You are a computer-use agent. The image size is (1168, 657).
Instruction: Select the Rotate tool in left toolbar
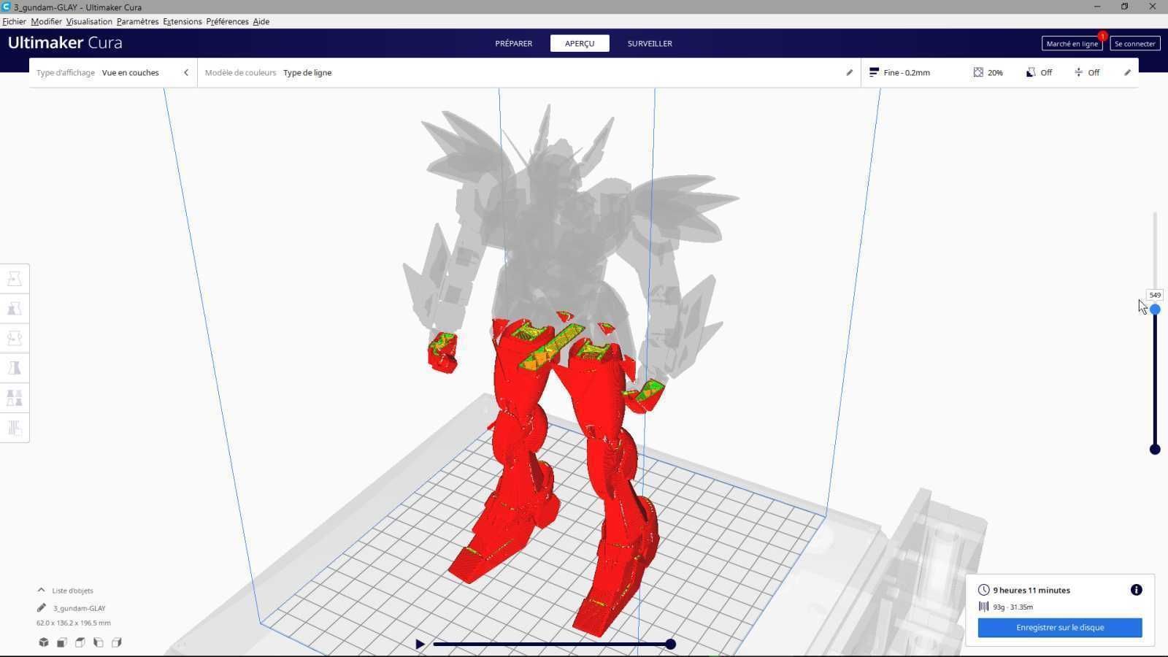tap(15, 338)
